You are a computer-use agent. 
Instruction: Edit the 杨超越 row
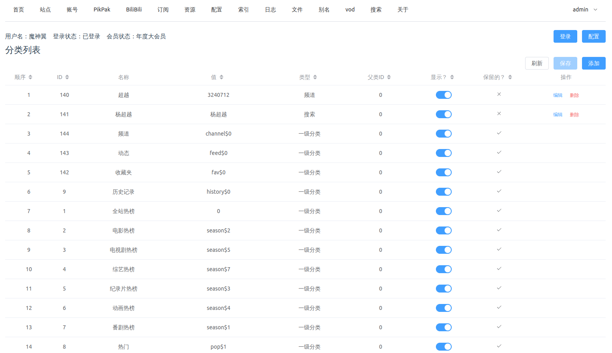tap(558, 115)
